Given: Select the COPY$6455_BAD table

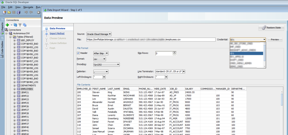Looking at the screenshot, I should (30, 44).
